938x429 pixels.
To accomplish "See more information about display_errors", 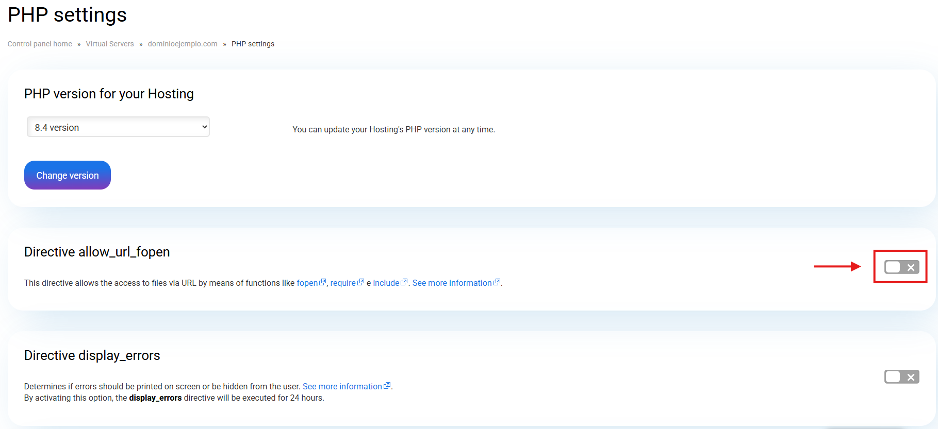I will 342,387.
